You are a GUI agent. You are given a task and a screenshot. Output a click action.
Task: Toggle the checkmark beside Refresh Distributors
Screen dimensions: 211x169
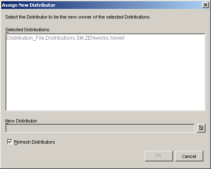10,142
